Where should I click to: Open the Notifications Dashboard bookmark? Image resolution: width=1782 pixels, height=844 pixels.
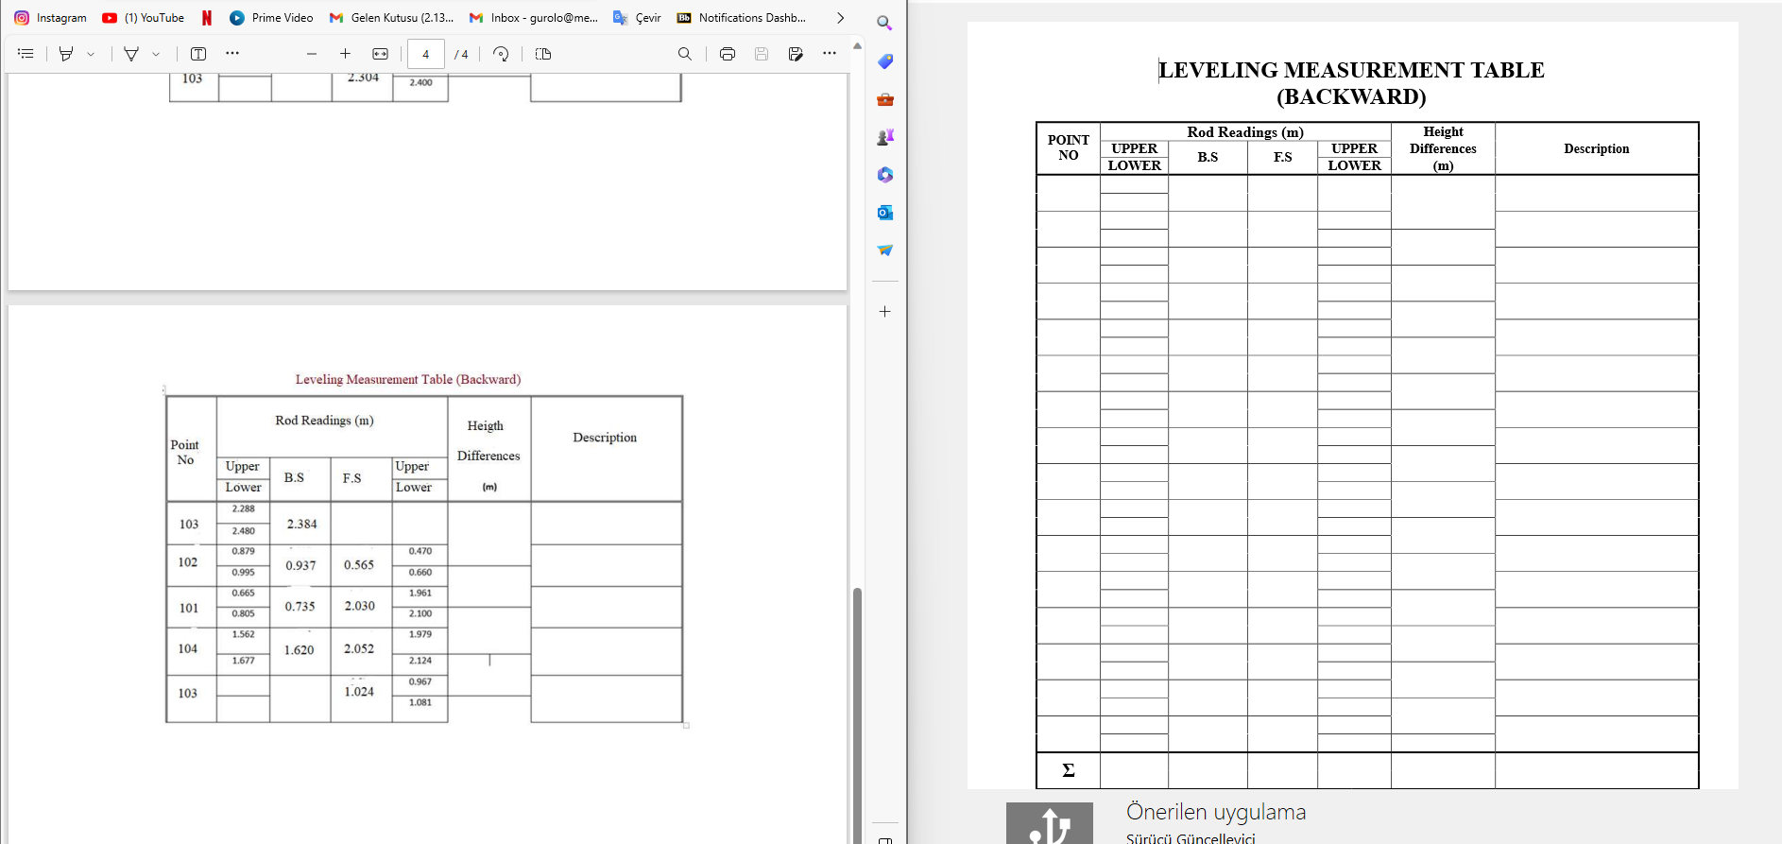click(742, 18)
